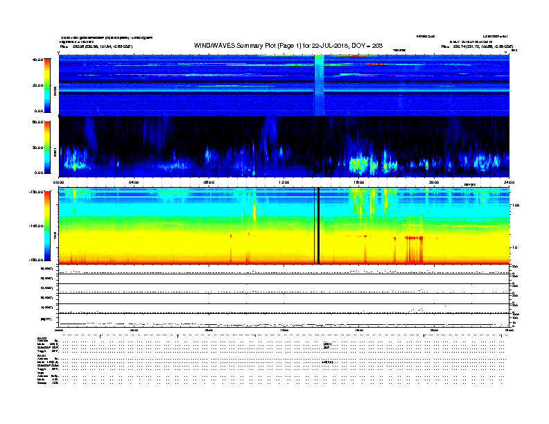Click the TNR color scale bar
The height and width of the screenshot is (424, 549).
pyautogui.click(x=47, y=226)
